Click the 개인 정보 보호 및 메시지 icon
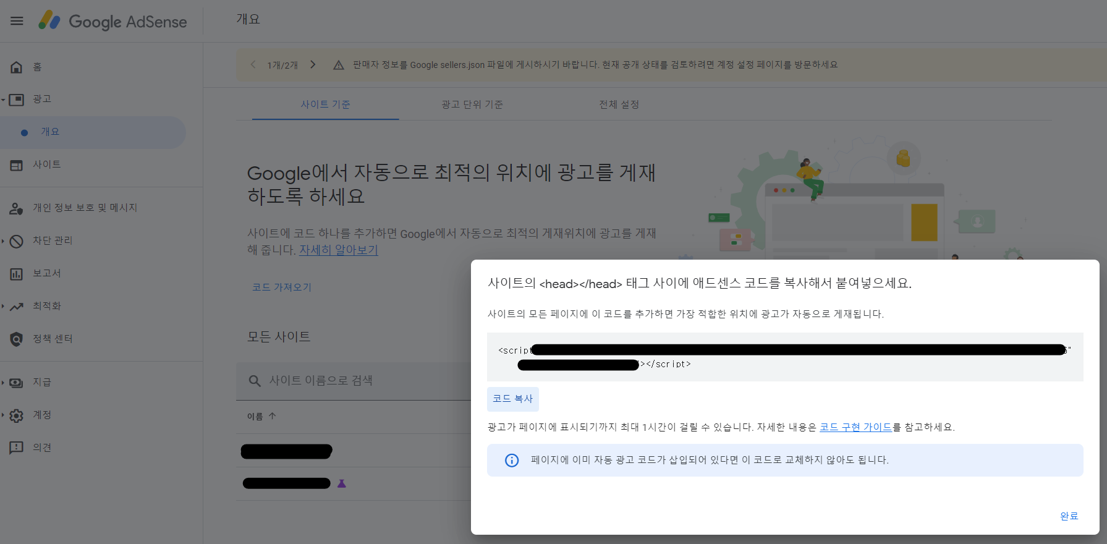 (x=17, y=208)
